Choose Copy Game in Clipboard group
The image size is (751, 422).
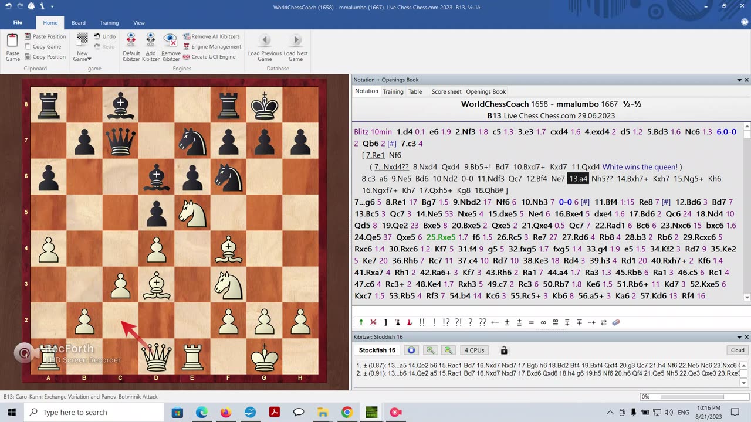coord(42,46)
